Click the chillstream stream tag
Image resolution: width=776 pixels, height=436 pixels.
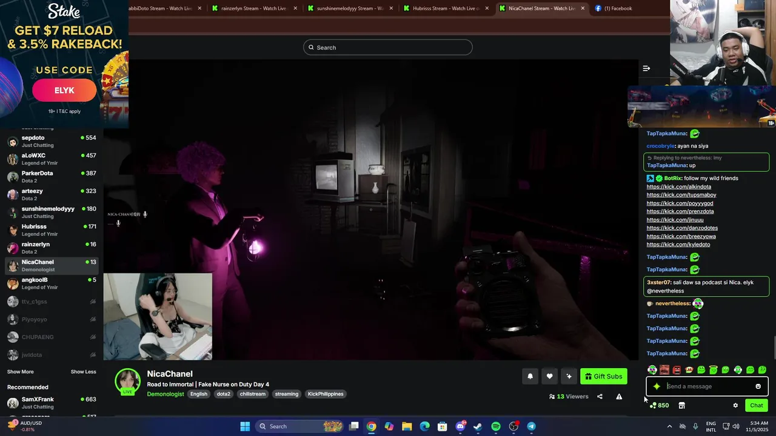pyautogui.click(x=253, y=394)
